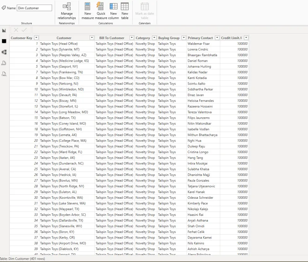Select the Primary Contact column header
The image size is (308, 262).
click(200, 38)
